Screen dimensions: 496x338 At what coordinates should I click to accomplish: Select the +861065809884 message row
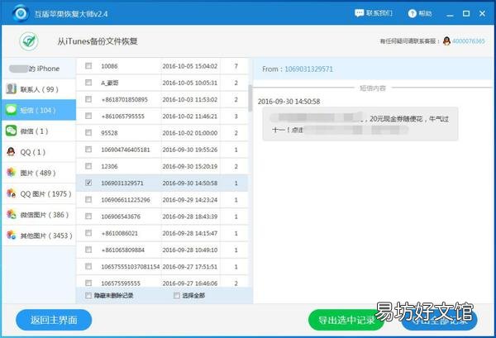coord(162,250)
